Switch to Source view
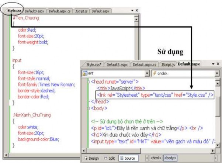 coord(128,158)
